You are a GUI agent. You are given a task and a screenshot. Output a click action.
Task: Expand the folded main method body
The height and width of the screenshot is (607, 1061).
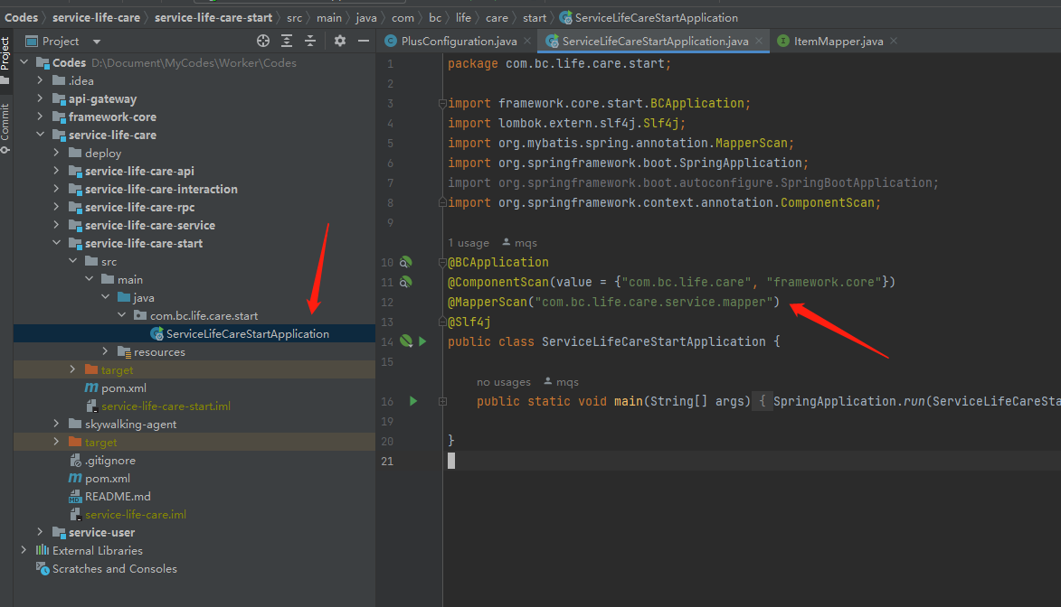point(442,402)
